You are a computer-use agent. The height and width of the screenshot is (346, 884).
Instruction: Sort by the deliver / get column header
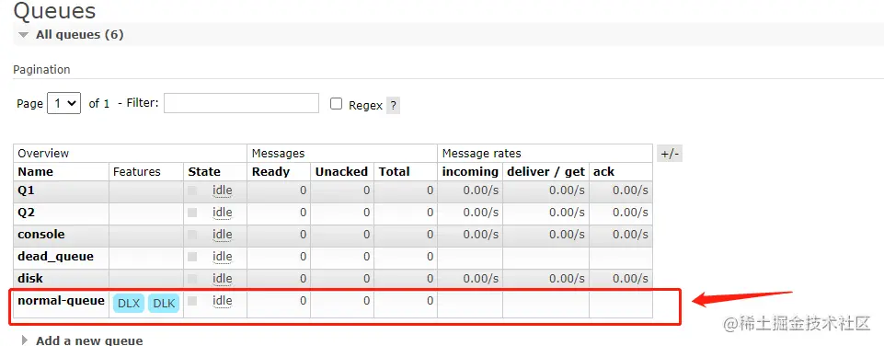546,171
